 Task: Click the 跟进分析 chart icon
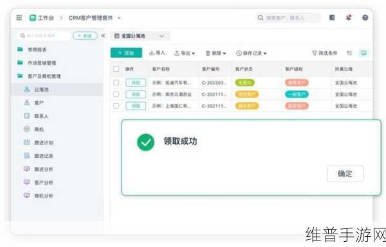pyautogui.click(x=26, y=169)
